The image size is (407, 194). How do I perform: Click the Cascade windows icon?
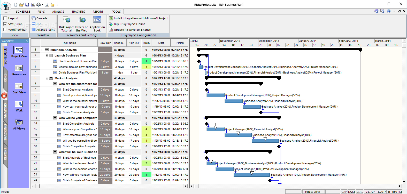(x=34, y=18)
